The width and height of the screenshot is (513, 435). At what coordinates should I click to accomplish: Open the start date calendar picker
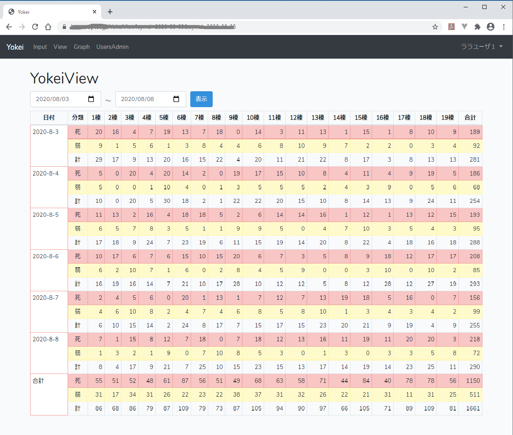point(91,99)
